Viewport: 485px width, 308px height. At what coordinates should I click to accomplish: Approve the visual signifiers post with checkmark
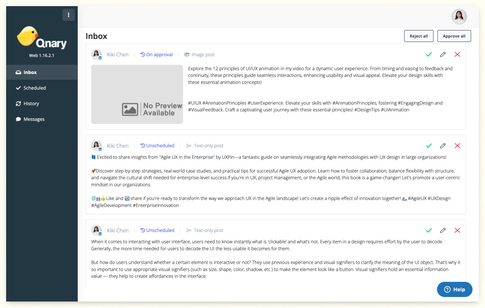click(429, 230)
